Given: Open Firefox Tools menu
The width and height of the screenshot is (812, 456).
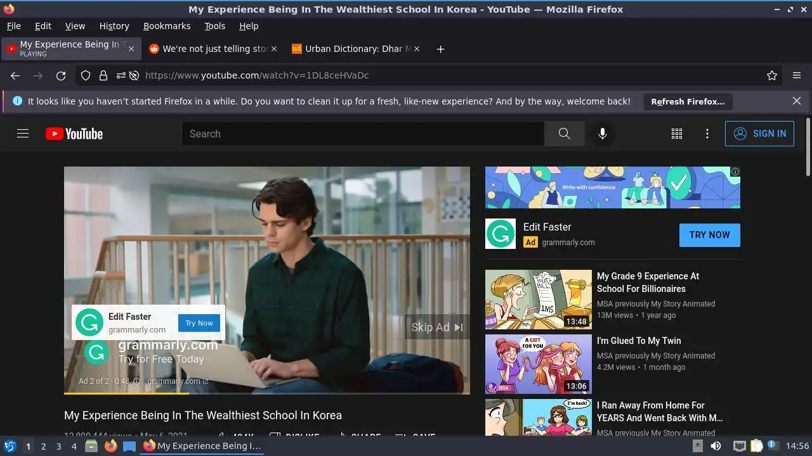Looking at the screenshot, I should point(214,26).
